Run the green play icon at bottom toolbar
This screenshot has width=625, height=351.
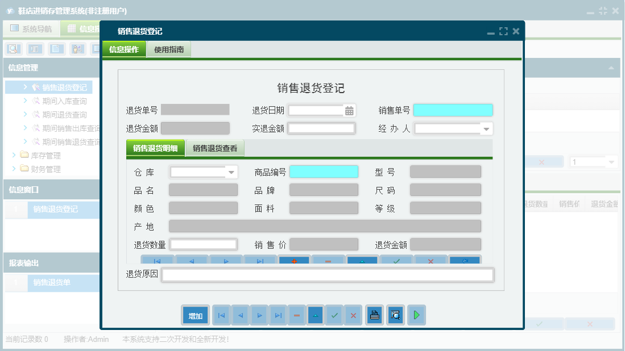(x=416, y=315)
